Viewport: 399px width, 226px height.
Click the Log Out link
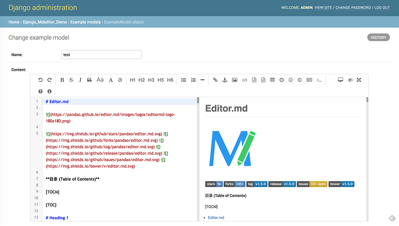[382, 7]
